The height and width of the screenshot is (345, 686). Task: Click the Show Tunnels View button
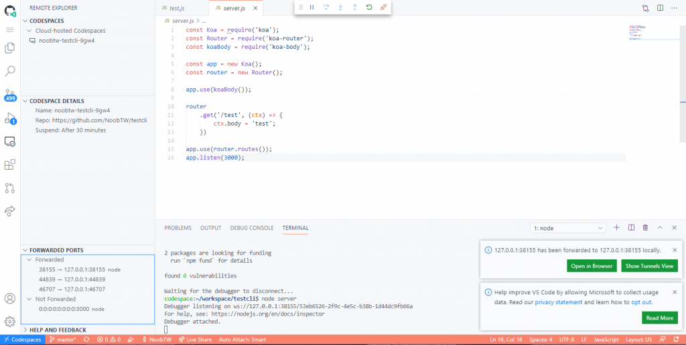click(x=650, y=266)
